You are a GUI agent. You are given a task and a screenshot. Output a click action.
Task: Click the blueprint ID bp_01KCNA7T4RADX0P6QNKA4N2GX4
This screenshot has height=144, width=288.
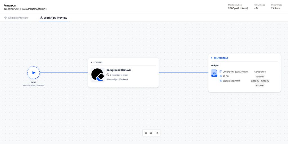pos(25,9)
